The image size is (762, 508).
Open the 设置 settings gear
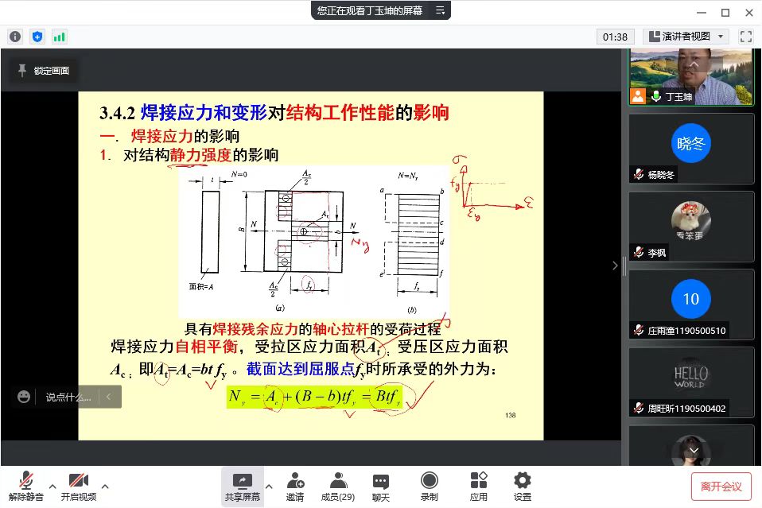point(522,487)
